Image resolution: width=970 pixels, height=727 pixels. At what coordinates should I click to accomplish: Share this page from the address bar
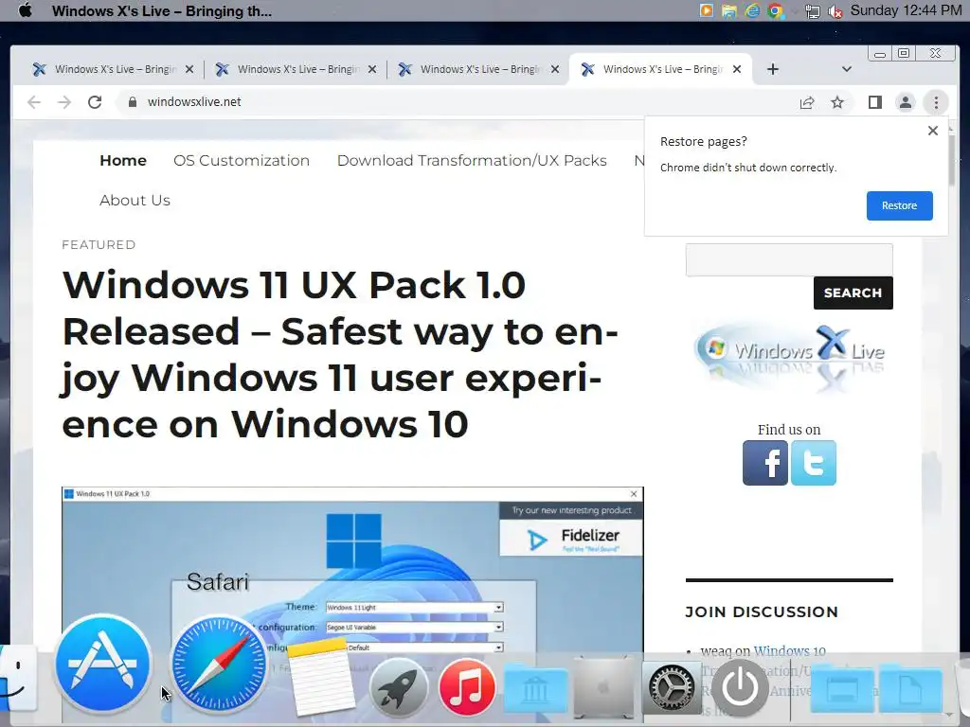click(x=807, y=102)
